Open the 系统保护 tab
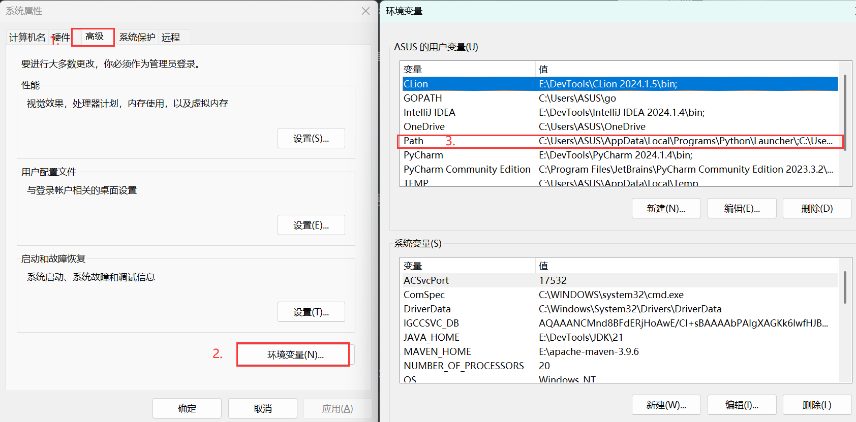The width and height of the screenshot is (856, 422). (x=137, y=37)
